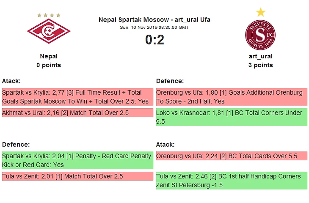The width and height of the screenshot is (309, 203).
Task: Open the art_ural player name
Action: click(x=260, y=56)
